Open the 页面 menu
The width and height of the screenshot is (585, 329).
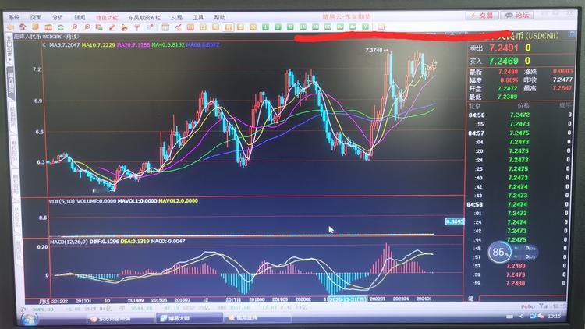(36, 17)
